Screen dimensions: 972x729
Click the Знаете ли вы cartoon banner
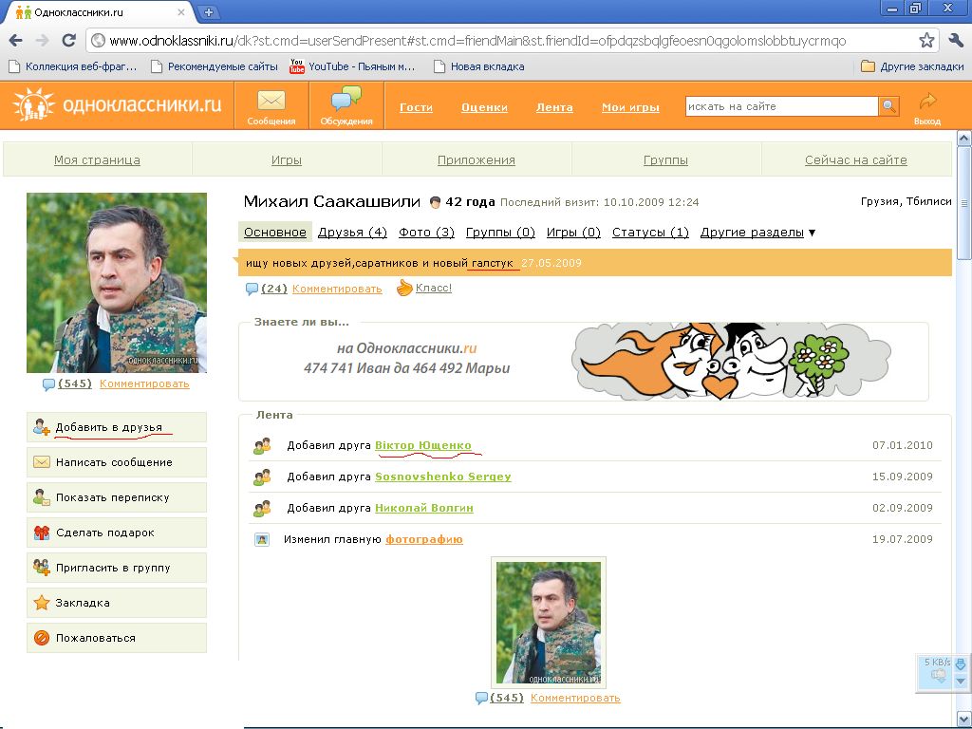click(732, 361)
